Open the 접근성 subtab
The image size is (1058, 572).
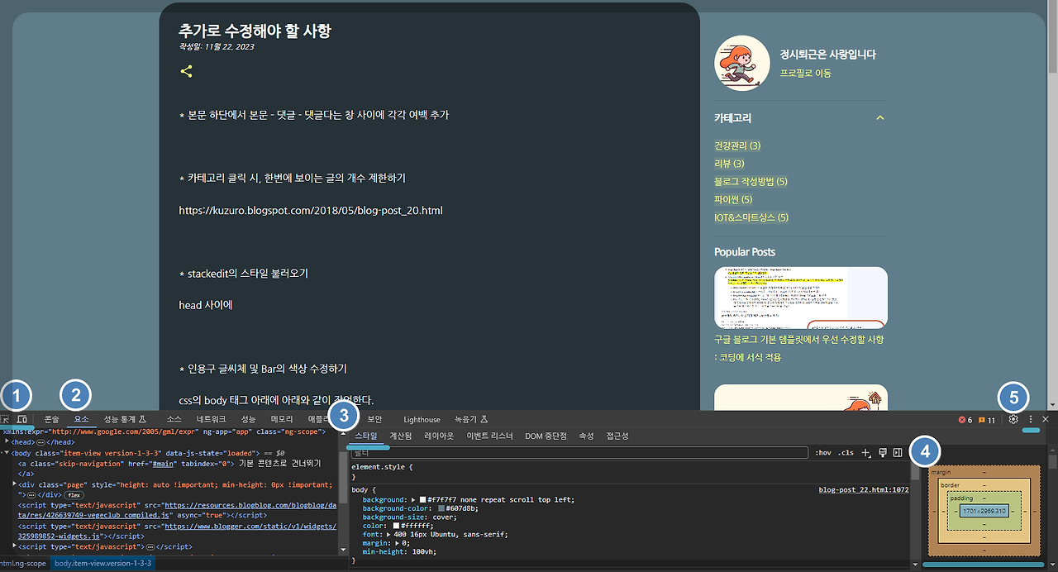coord(617,436)
